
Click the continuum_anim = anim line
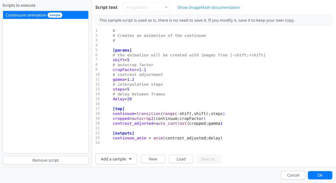click(168, 138)
